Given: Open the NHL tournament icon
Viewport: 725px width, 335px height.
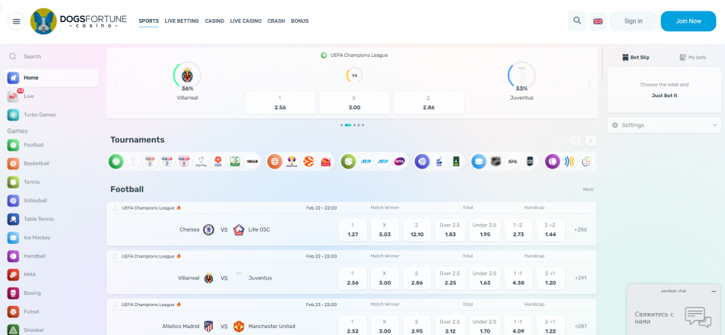Looking at the screenshot, I should pyautogui.click(x=495, y=161).
